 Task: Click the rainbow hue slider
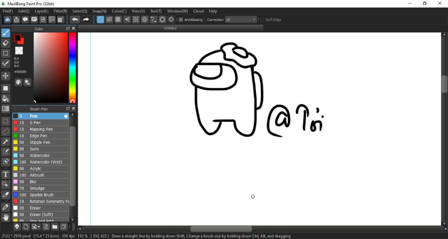(72, 67)
